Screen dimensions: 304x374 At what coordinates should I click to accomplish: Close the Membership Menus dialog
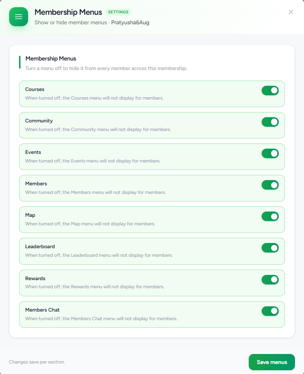291,12
